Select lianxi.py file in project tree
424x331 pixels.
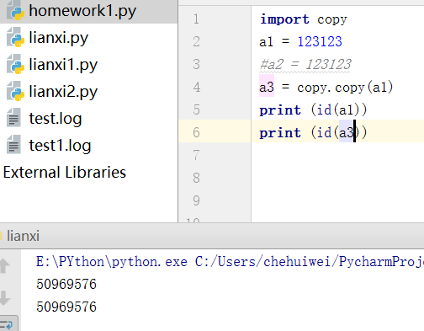pyautogui.click(x=58, y=38)
